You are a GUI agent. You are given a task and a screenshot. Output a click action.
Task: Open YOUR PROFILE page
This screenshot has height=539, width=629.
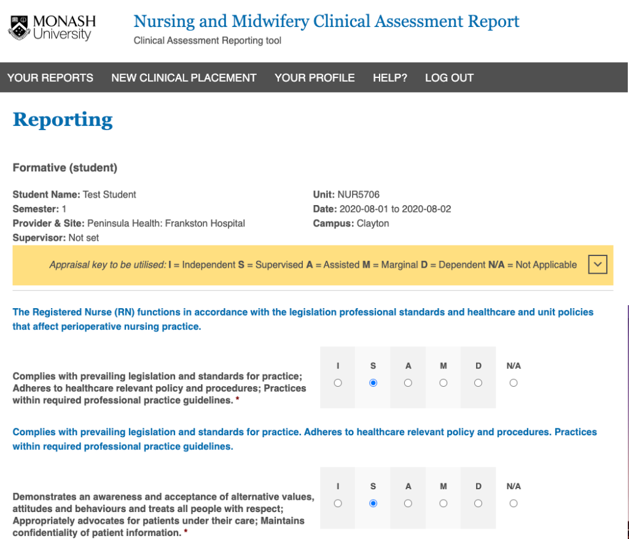click(x=314, y=78)
